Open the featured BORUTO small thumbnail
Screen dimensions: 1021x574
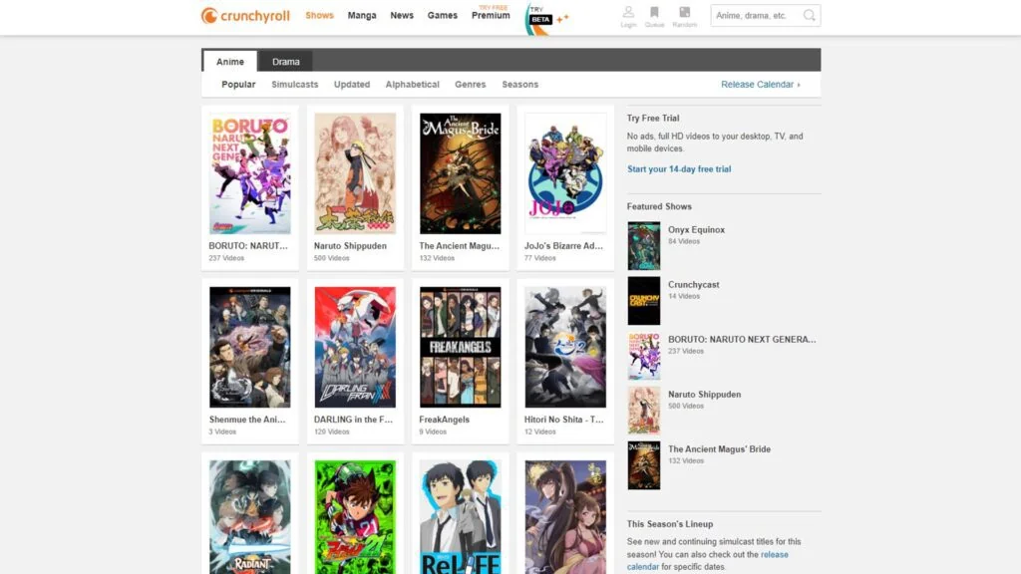pyautogui.click(x=644, y=356)
